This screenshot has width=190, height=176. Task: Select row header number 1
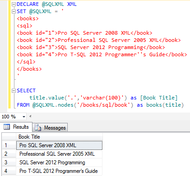9,145
